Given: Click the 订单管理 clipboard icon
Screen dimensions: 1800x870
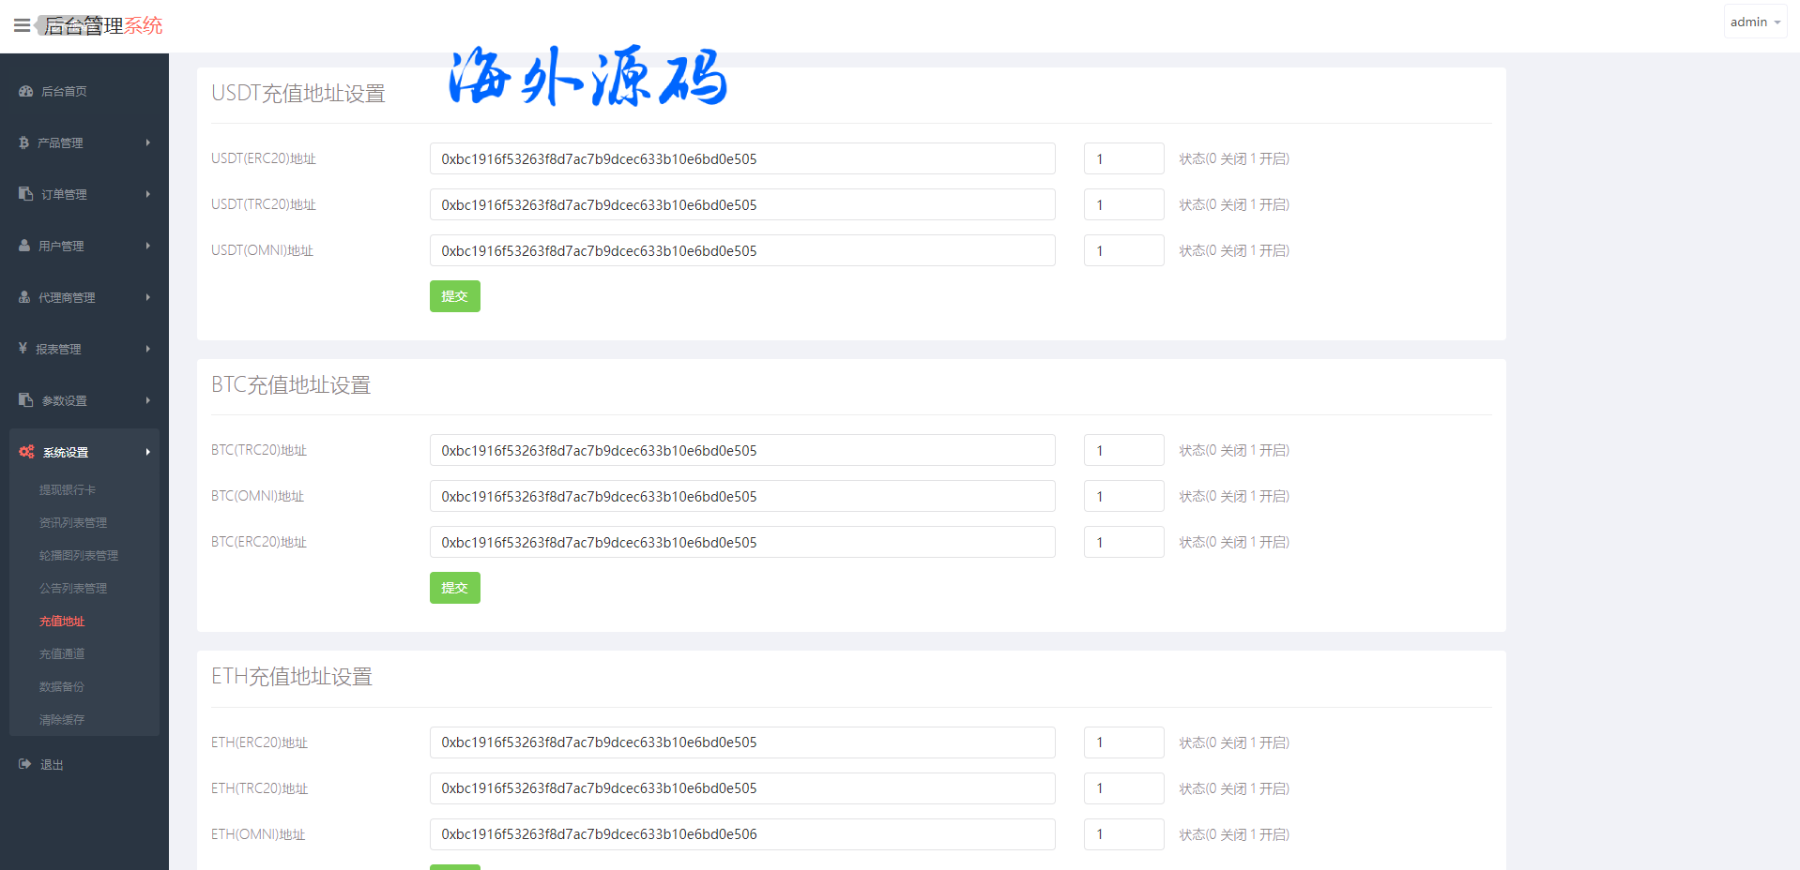Looking at the screenshot, I should point(25,194).
